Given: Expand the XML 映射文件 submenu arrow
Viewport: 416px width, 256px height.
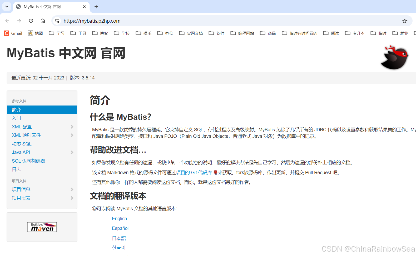Looking at the screenshot, I should click(72, 135).
